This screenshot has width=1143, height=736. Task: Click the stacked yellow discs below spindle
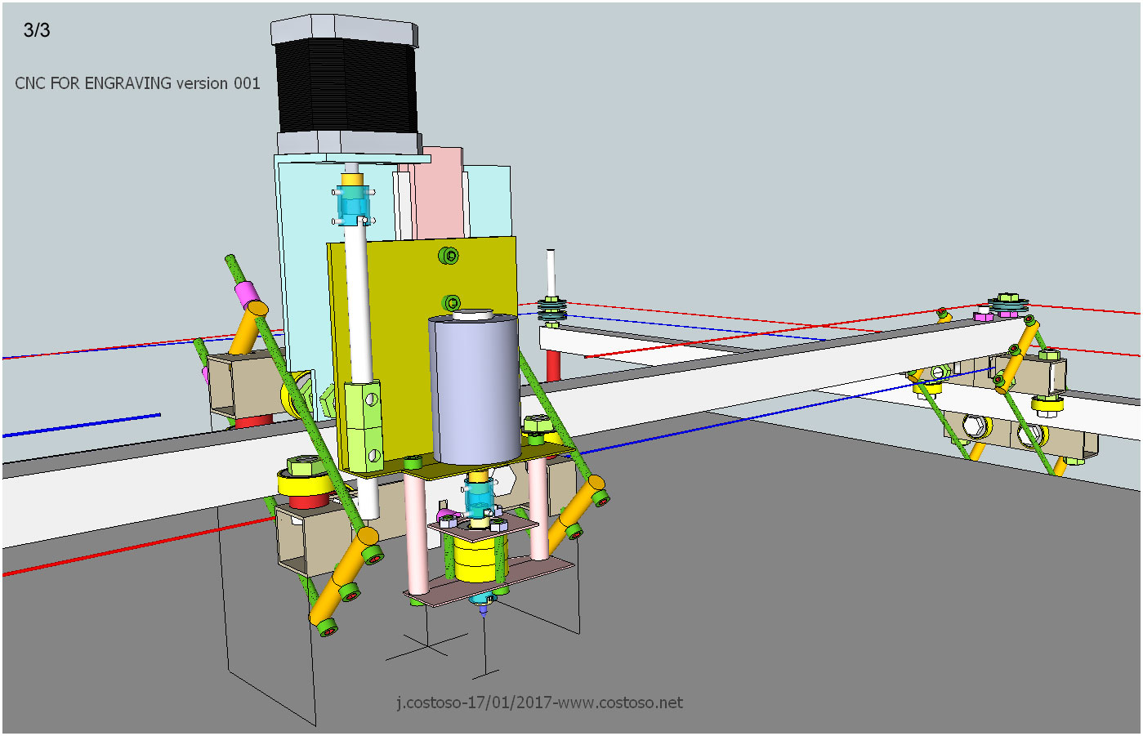(x=475, y=560)
